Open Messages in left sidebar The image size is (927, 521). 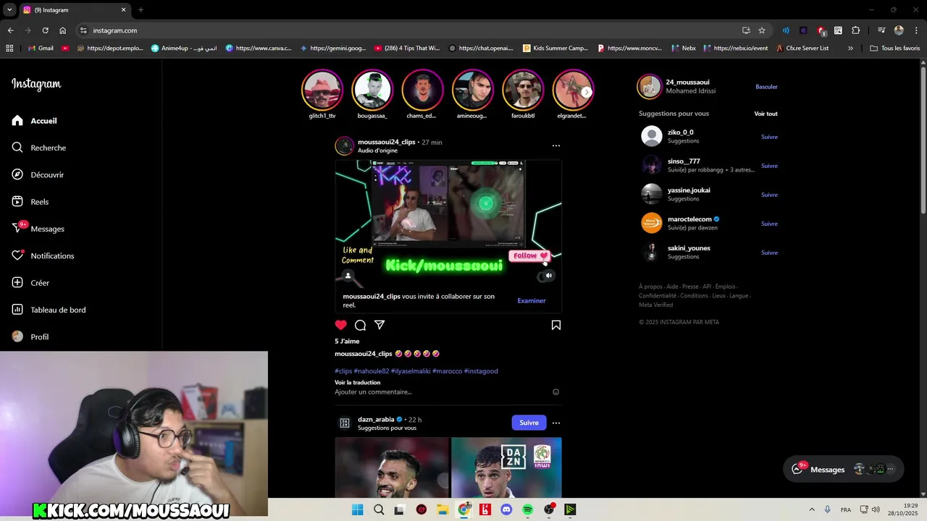(x=38, y=229)
